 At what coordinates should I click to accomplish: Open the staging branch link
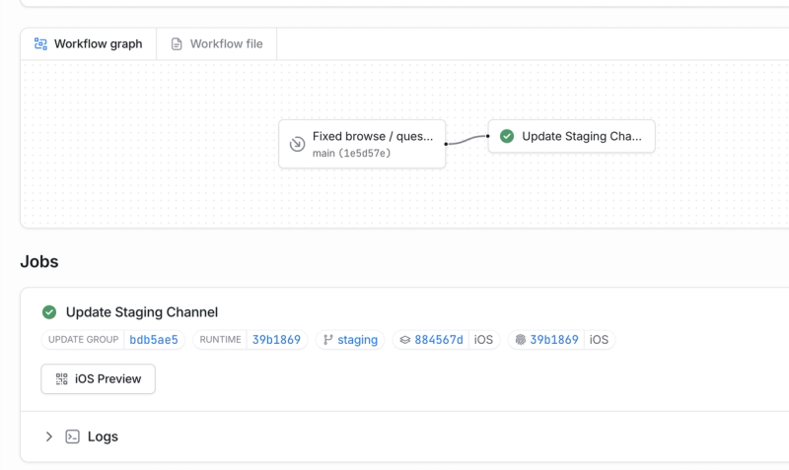click(357, 340)
